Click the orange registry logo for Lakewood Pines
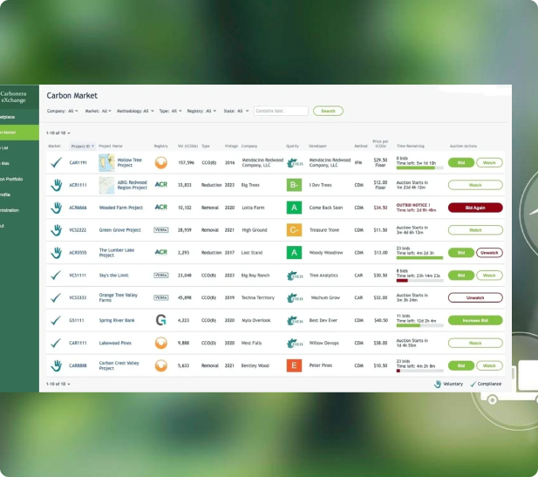The image size is (538, 477). [160, 343]
